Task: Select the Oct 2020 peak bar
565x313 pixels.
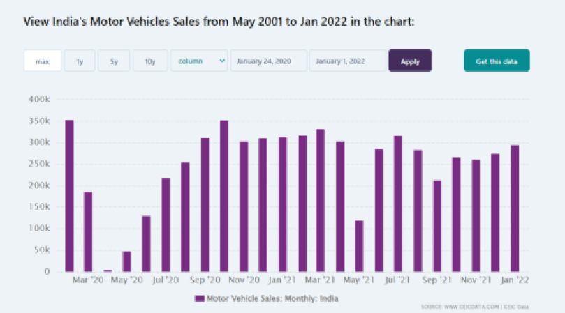Action: (224, 196)
